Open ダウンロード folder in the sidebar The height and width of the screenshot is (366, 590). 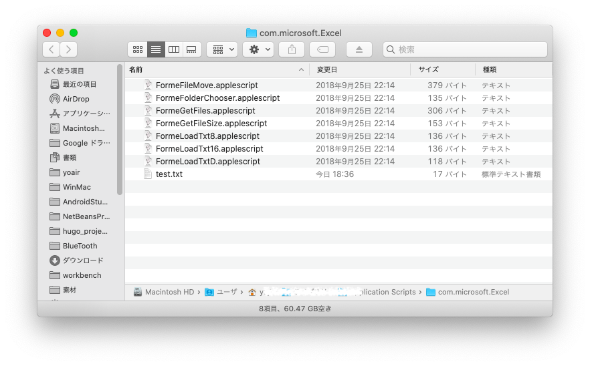83,260
